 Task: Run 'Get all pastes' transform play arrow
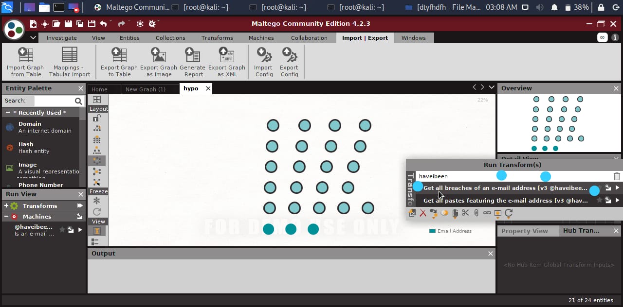point(617,200)
